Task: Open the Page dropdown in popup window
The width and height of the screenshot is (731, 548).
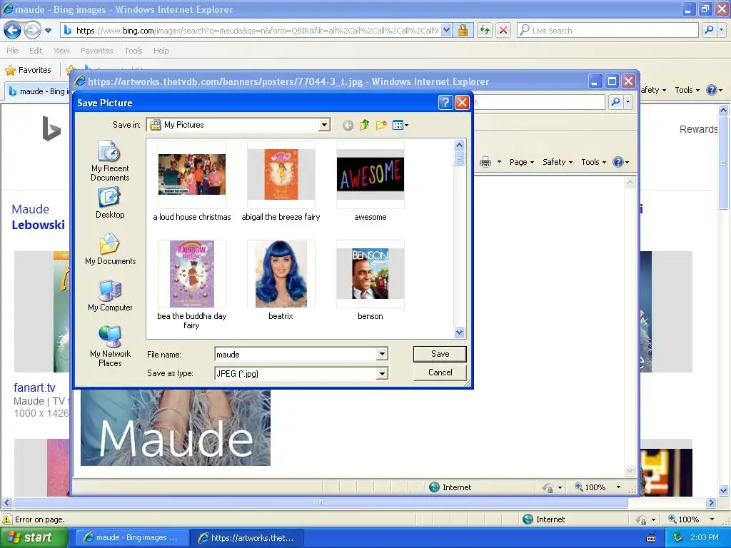Action: click(x=521, y=162)
